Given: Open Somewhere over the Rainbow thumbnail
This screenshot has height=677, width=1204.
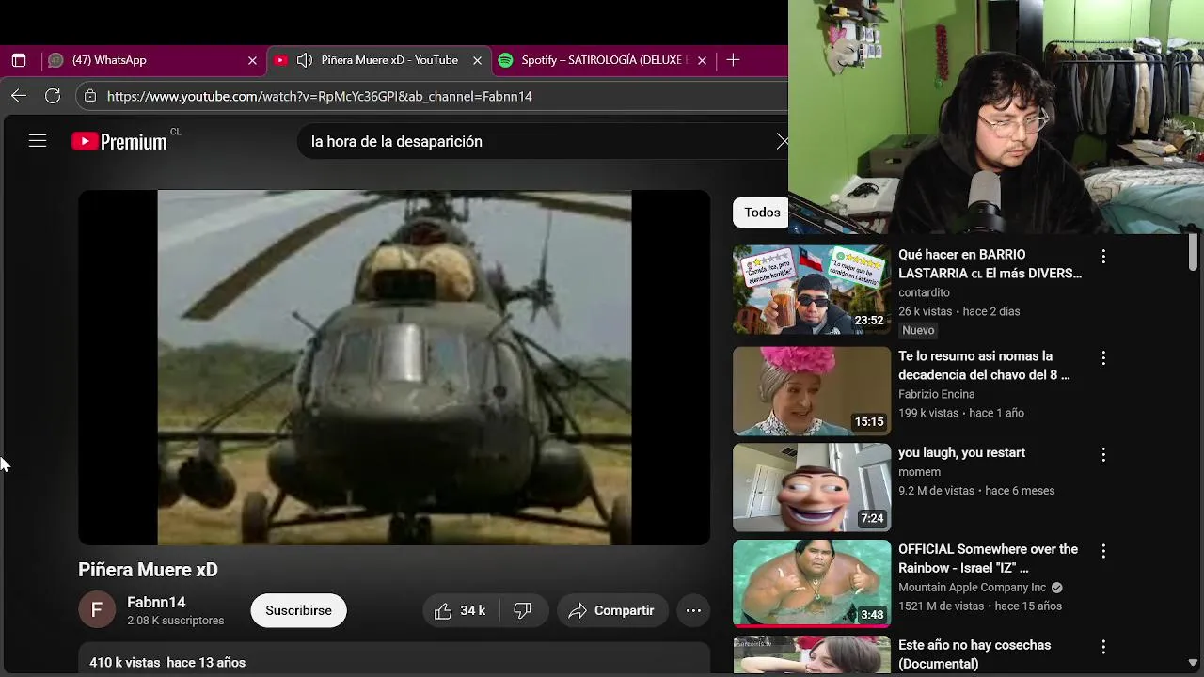Looking at the screenshot, I should (812, 583).
